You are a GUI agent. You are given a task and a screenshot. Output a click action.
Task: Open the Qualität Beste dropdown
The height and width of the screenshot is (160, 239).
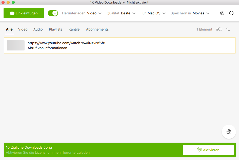pos(121,13)
